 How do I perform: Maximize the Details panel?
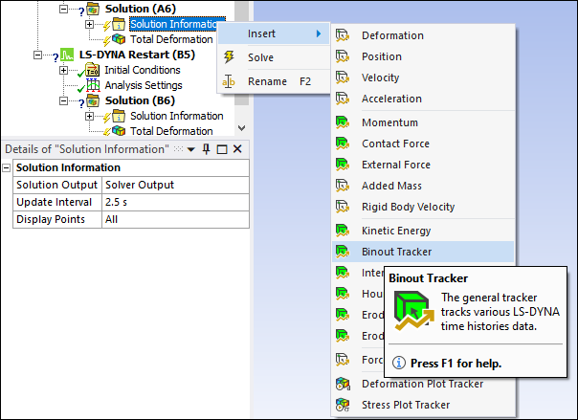[222, 149]
